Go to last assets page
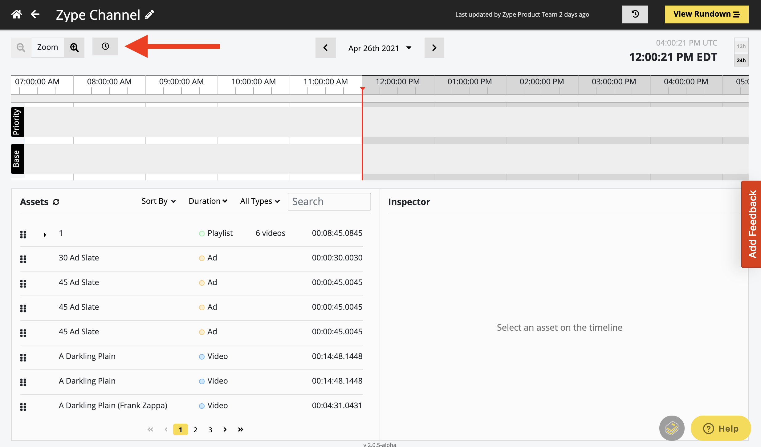The height and width of the screenshot is (447, 761). tap(241, 429)
